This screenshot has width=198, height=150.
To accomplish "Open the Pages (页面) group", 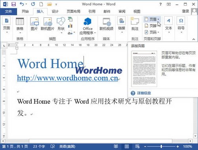I will pyautogui.click(x=7, y=25).
